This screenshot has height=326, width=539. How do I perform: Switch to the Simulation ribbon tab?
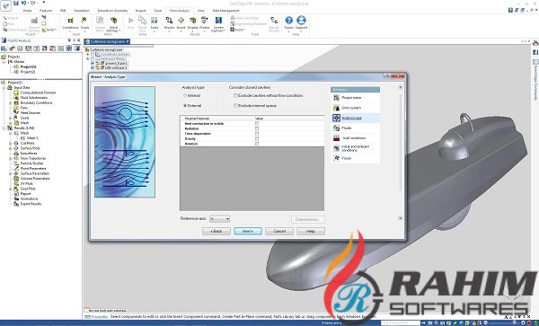pyautogui.click(x=82, y=11)
